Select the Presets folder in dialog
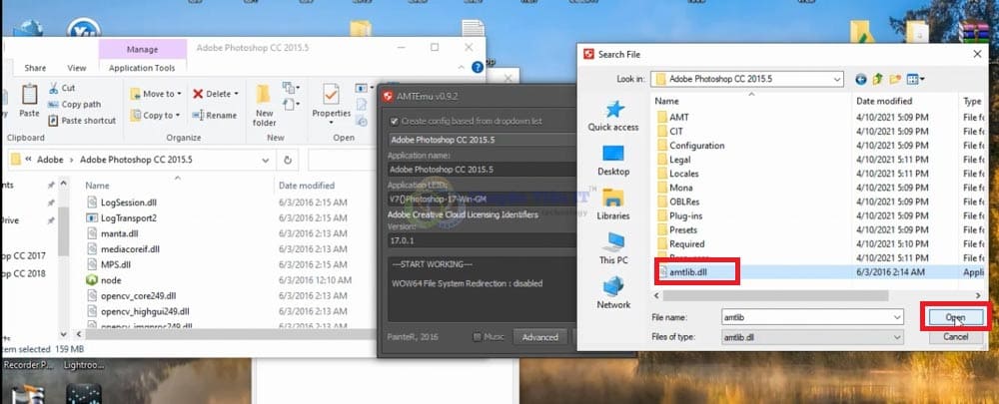The width and height of the screenshot is (999, 404). [x=676, y=229]
